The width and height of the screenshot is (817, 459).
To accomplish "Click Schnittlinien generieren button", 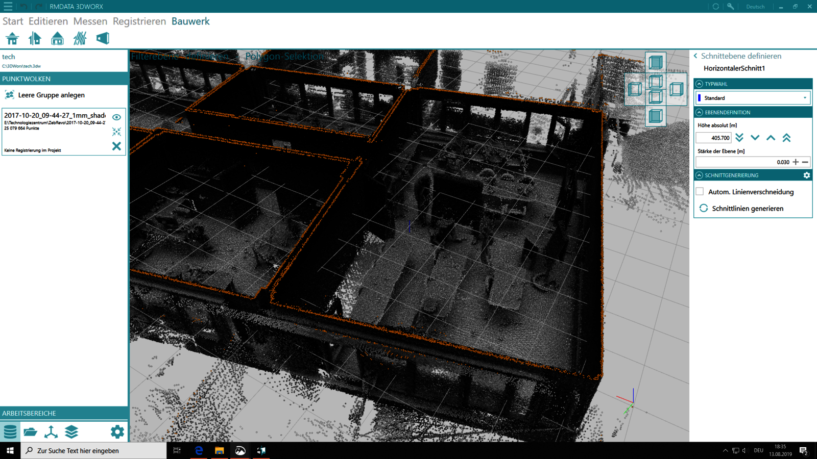I will (x=747, y=209).
